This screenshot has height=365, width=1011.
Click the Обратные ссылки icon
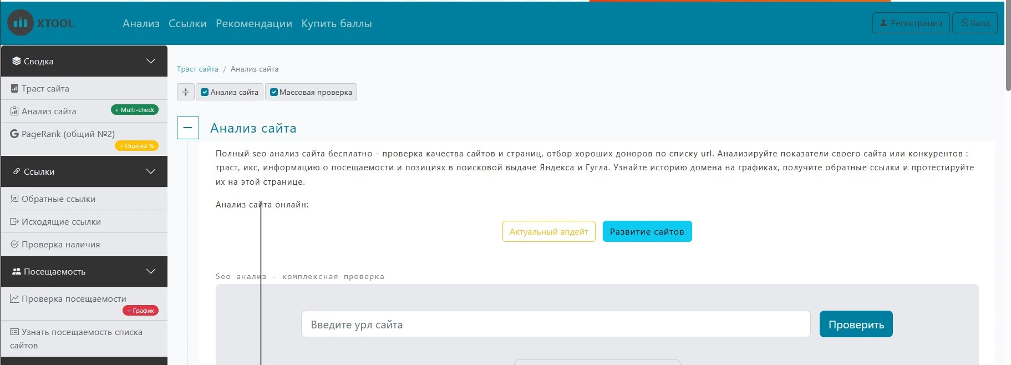(x=14, y=199)
